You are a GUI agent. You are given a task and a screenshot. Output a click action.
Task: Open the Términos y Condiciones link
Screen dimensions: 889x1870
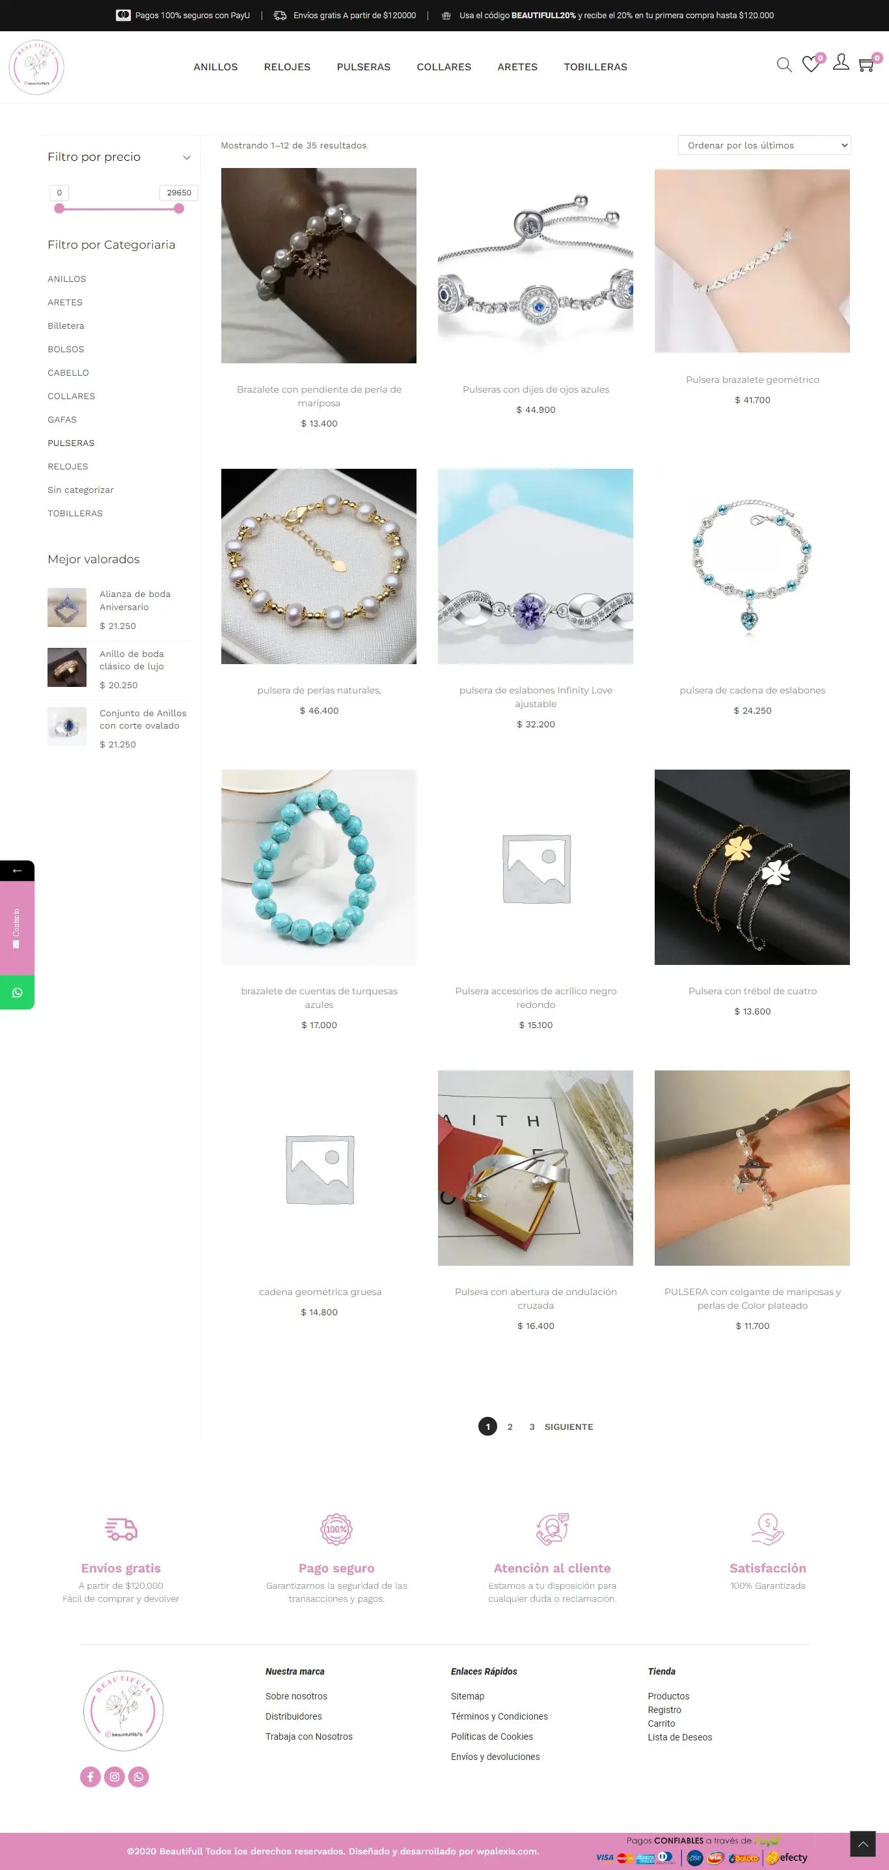[x=499, y=1716]
